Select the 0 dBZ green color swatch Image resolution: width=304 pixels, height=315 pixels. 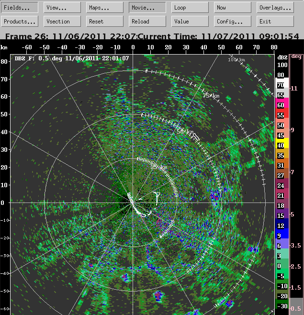tap(282, 264)
